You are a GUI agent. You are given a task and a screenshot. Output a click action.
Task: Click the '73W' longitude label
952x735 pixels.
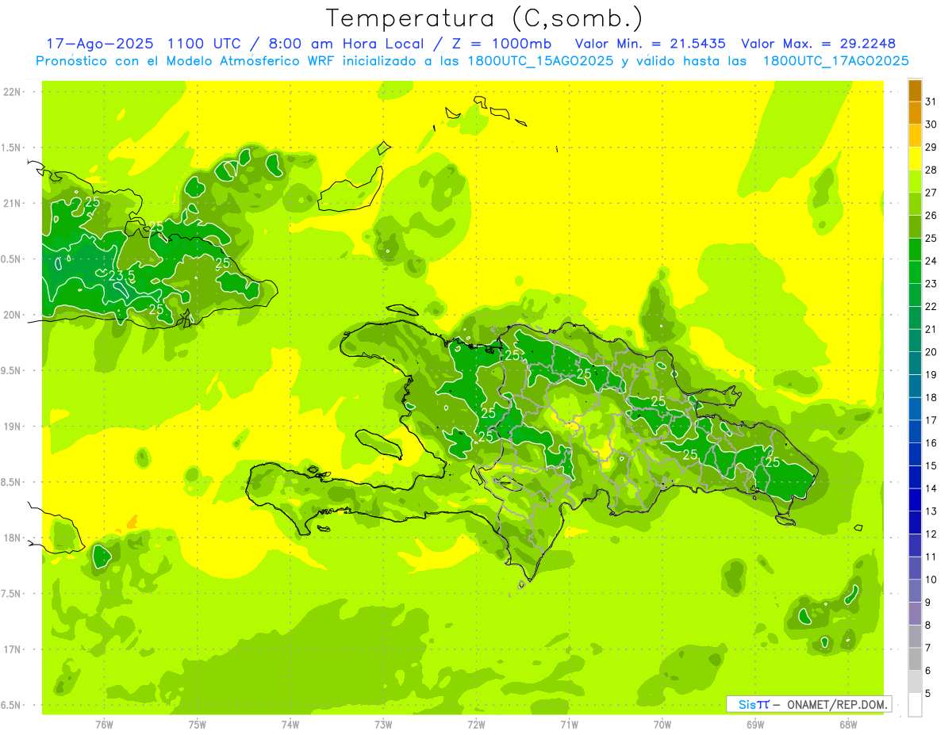(x=383, y=725)
